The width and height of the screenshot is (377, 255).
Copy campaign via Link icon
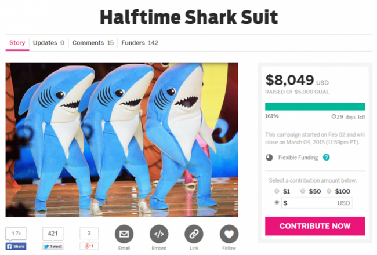(194, 234)
